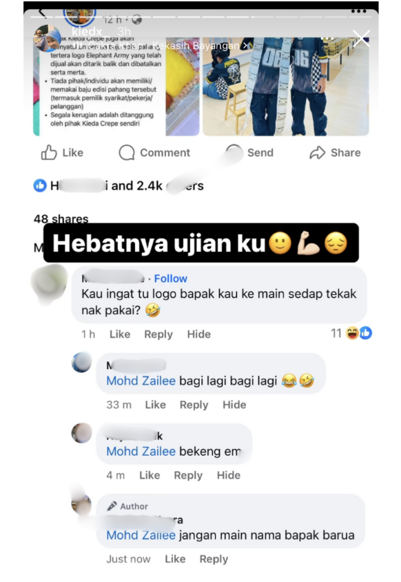
Task: Reply to the author's 'Just now' comment
Action: point(214,559)
